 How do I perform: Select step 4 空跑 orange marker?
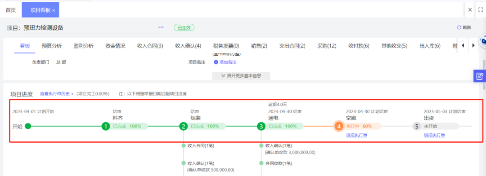339,126
